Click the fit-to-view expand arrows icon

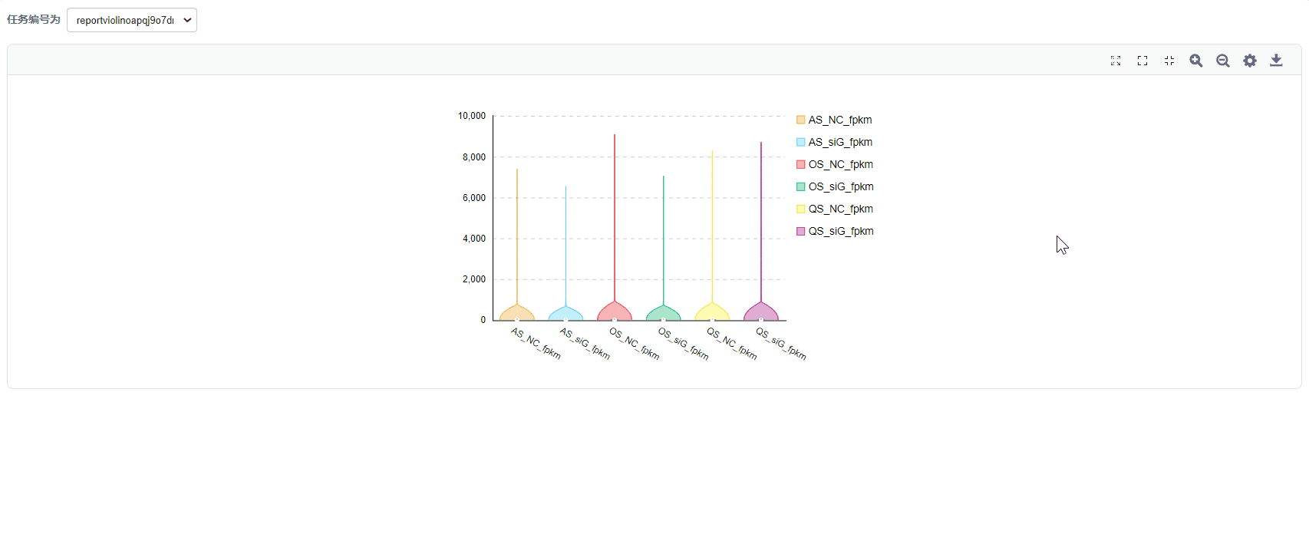click(x=1116, y=61)
